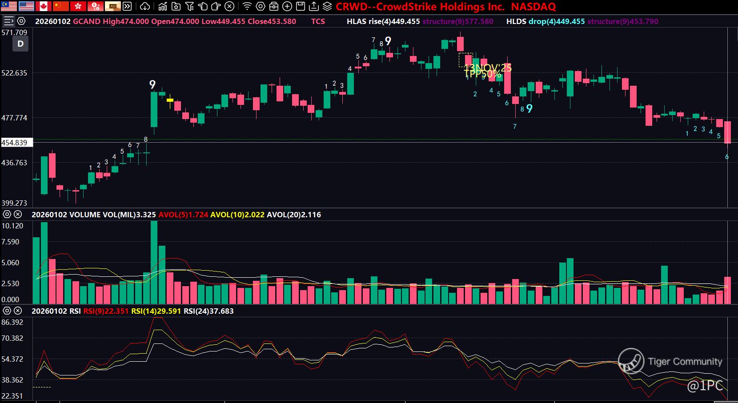Click the 13NOV'25 TPP50% chart annotation
Viewport: 738px width, 403px height.
point(487,71)
